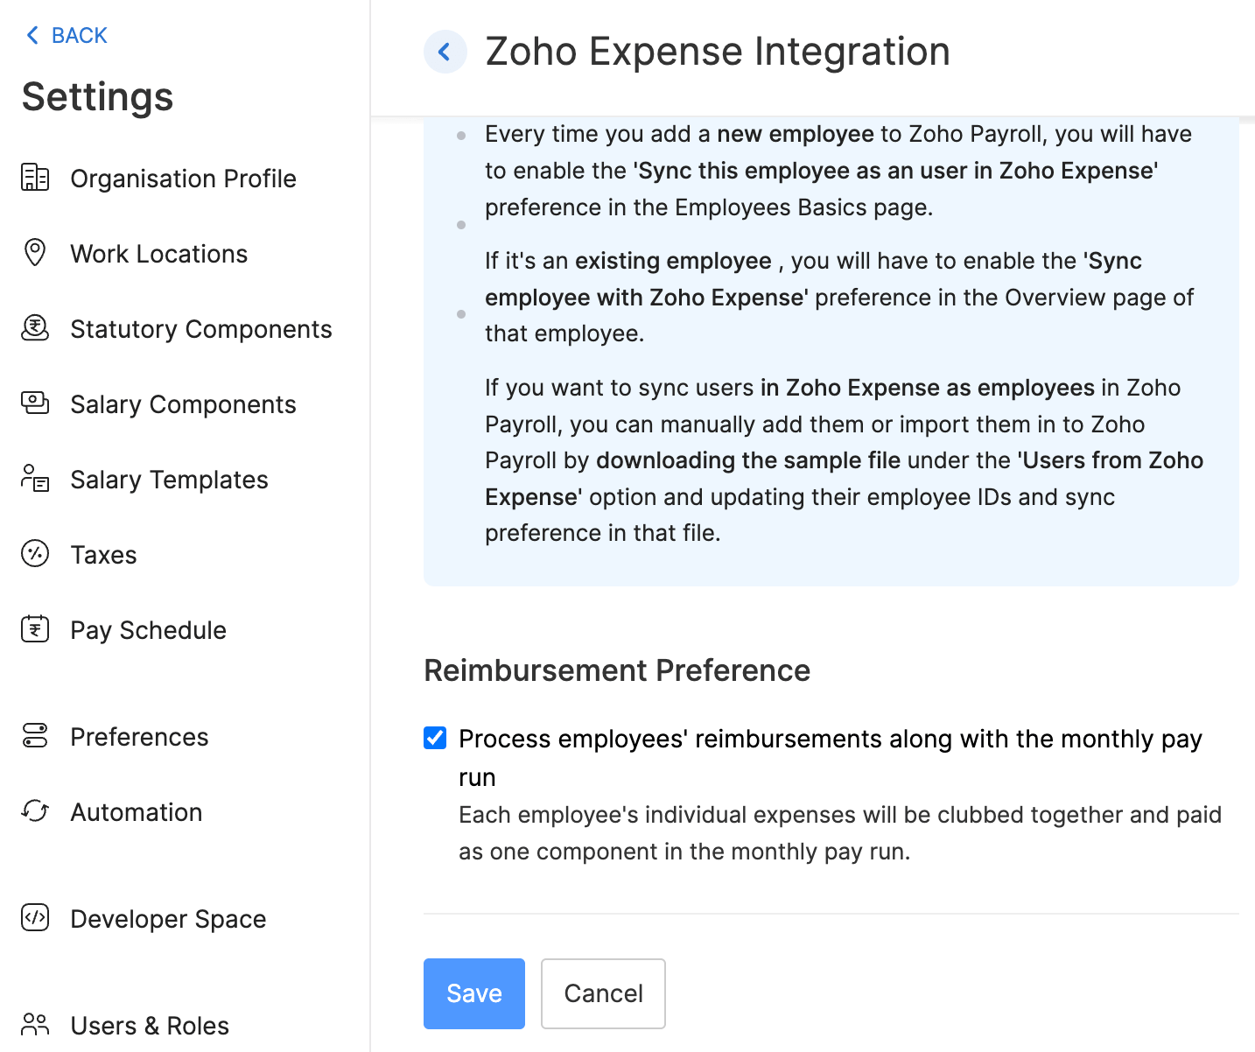The height and width of the screenshot is (1052, 1255).
Task: Uncheck process reimbursements with monthly pay run
Action: 435,738
